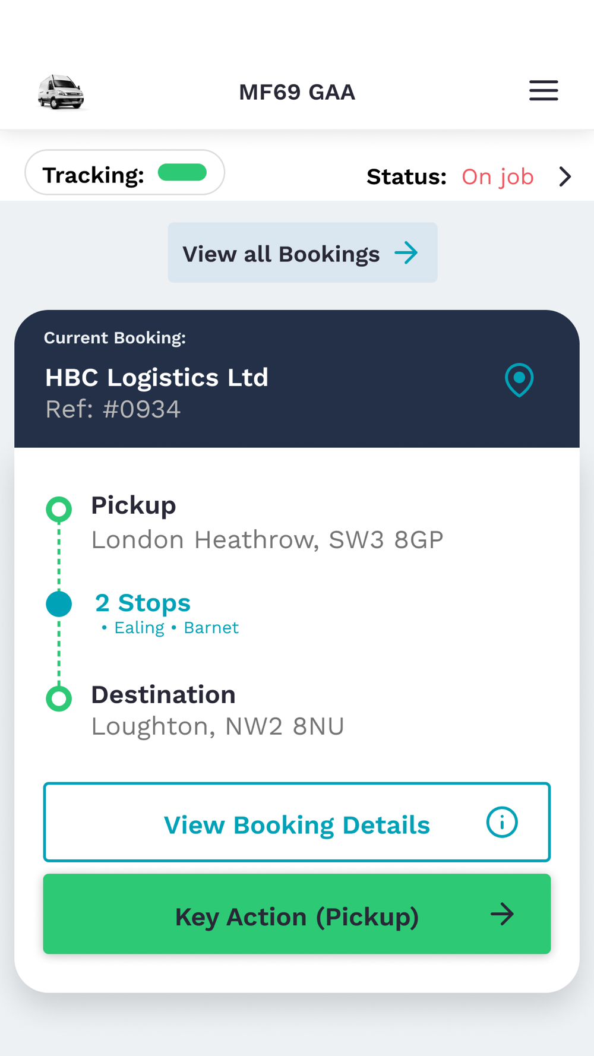Toggle the green Tracking switch
The height and width of the screenshot is (1056, 594).
point(182,173)
